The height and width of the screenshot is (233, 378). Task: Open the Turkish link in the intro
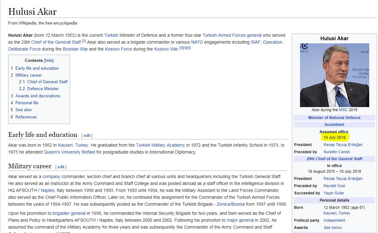pos(111,35)
